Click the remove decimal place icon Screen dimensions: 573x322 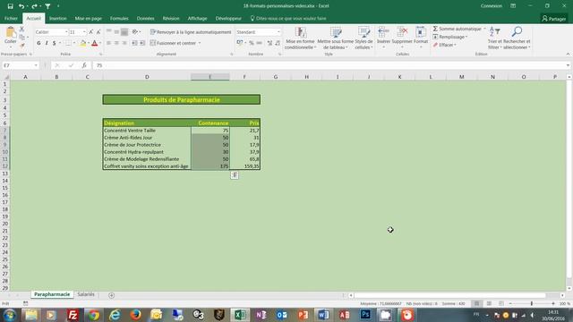tap(278, 43)
